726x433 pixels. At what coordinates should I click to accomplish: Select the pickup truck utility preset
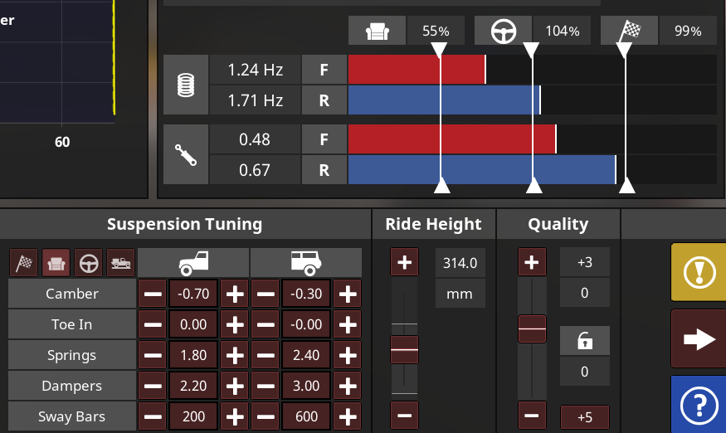coord(120,262)
